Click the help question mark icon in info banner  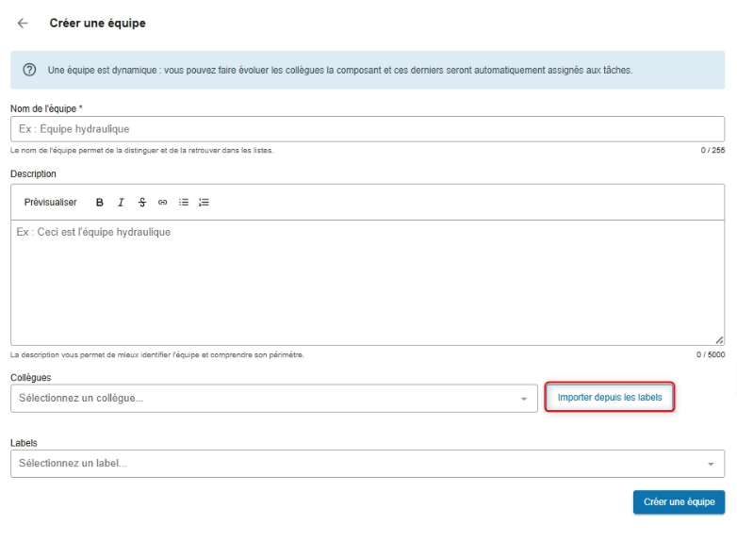click(32, 71)
